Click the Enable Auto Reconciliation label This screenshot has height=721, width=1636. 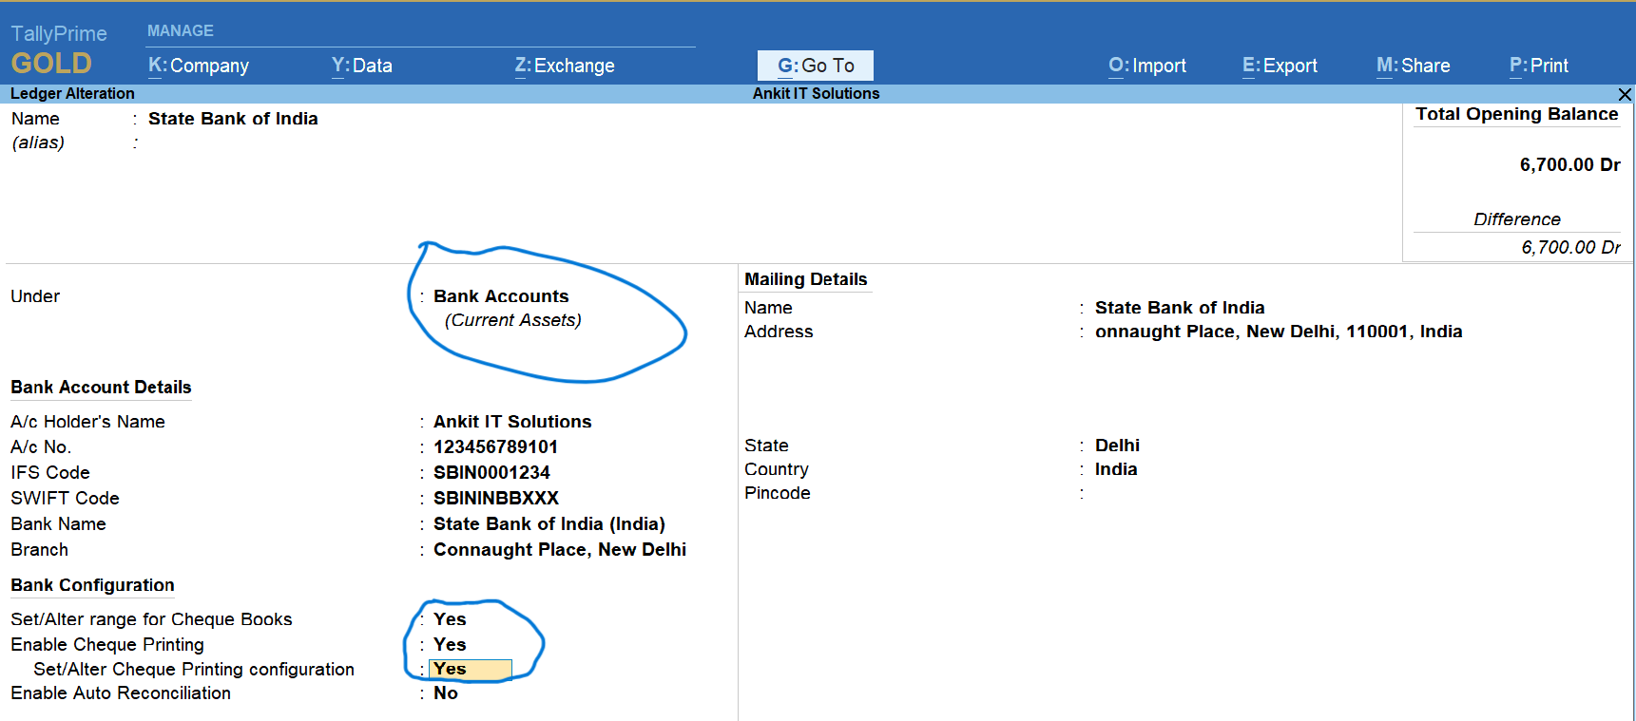tap(121, 693)
